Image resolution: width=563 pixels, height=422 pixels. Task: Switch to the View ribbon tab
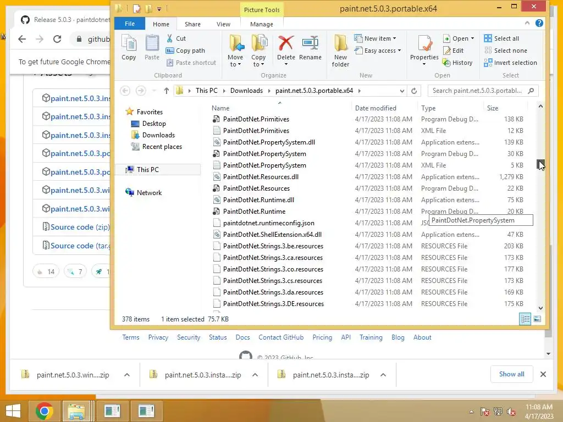pos(223,24)
